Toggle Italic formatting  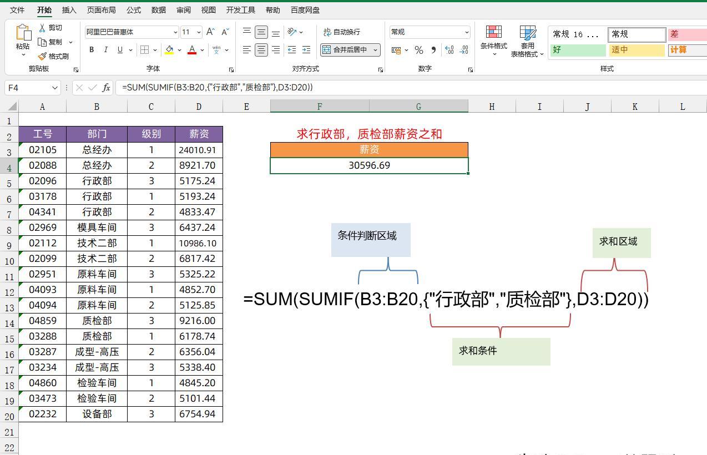click(106, 50)
